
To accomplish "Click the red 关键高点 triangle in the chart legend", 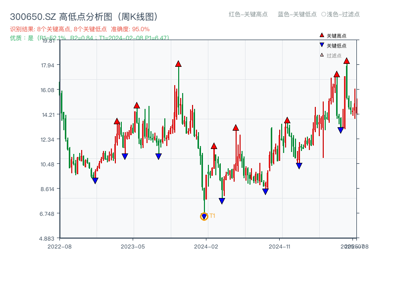I will pyautogui.click(x=322, y=36).
